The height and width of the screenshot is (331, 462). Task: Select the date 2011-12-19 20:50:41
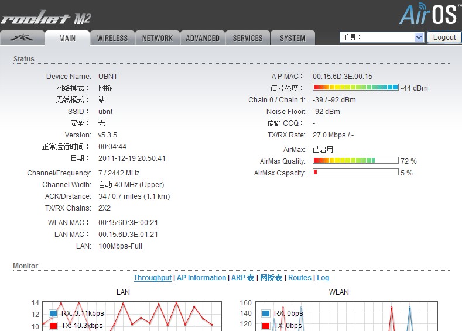point(132,158)
